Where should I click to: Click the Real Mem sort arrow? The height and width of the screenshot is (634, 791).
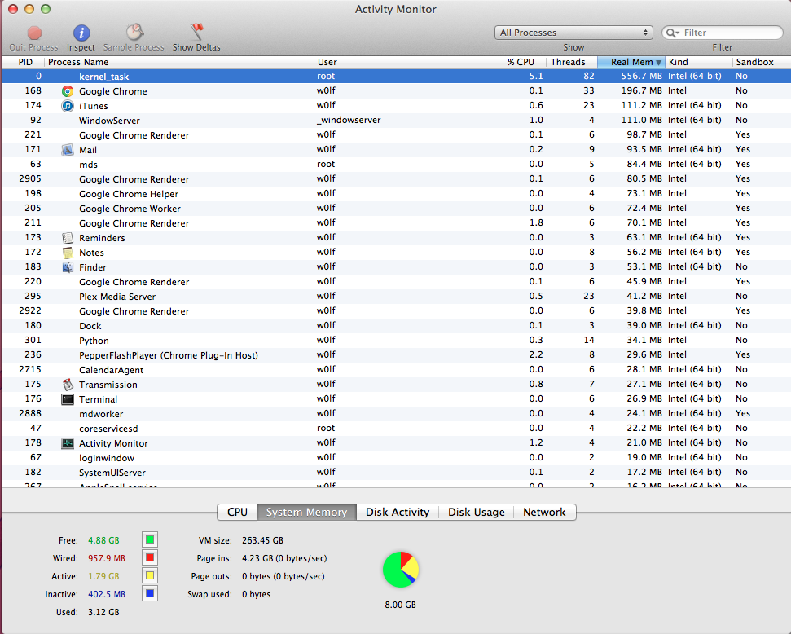click(x=658, y=63)
